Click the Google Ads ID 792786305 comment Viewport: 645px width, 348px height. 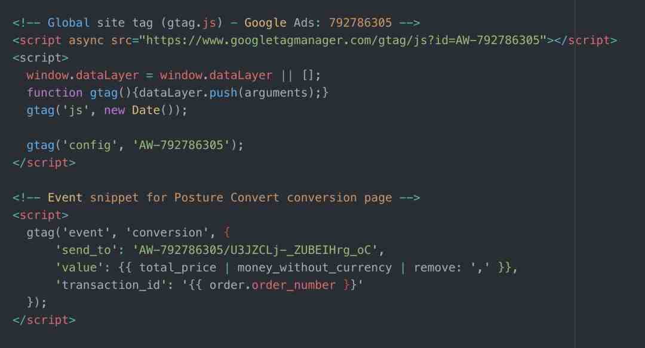pyautogui.click(x=360, y=23)
